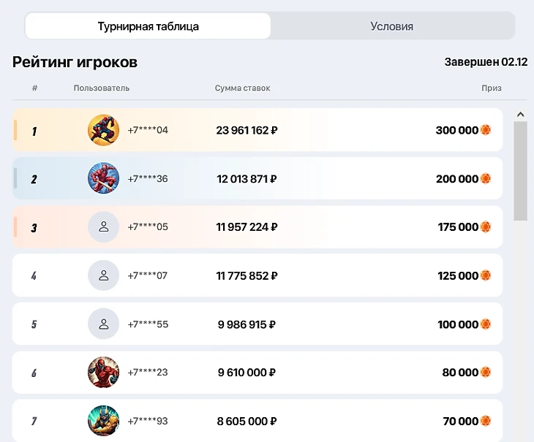534x442 pixels.
Task: Click the Сумма ставок column header
Action: point(242,88)
